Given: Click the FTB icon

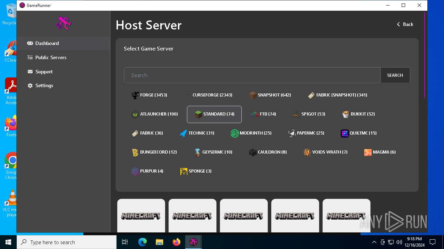Looking at the screenshot, I should [255, 114].
